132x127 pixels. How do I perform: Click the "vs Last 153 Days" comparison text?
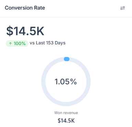pyautogui.click(x=48, y=43)
